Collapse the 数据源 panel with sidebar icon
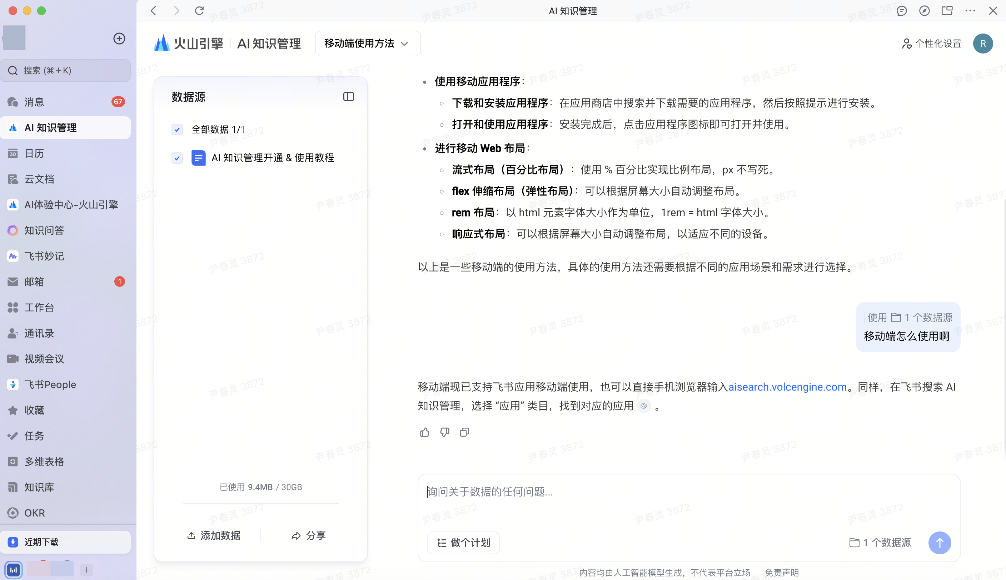 point(348,96)
